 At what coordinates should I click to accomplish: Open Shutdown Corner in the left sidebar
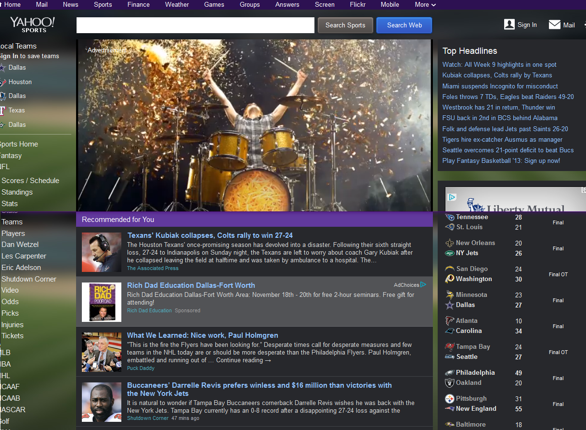(29, 279)
